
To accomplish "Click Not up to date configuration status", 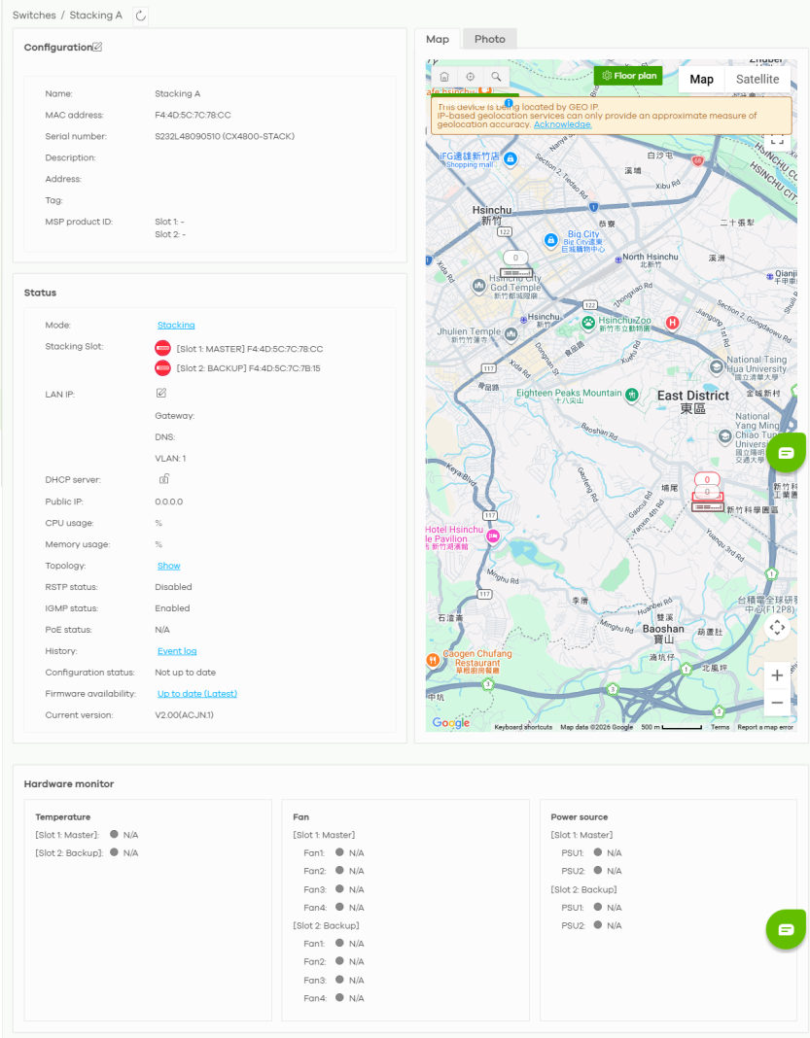I will [186, 673].
